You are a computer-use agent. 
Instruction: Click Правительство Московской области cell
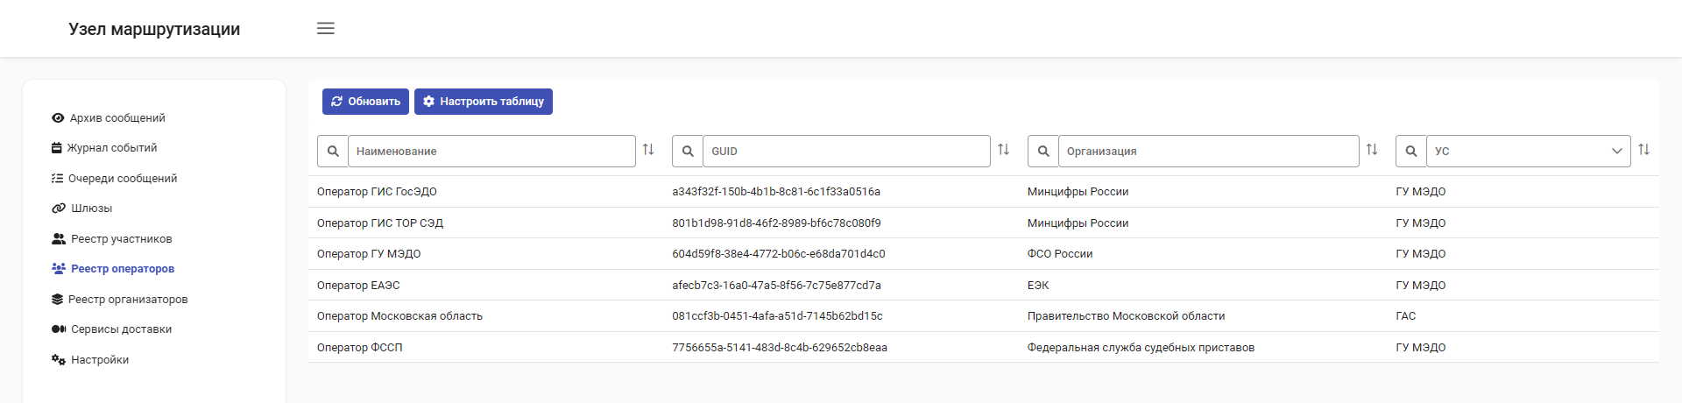click(x=1126, y=316)
